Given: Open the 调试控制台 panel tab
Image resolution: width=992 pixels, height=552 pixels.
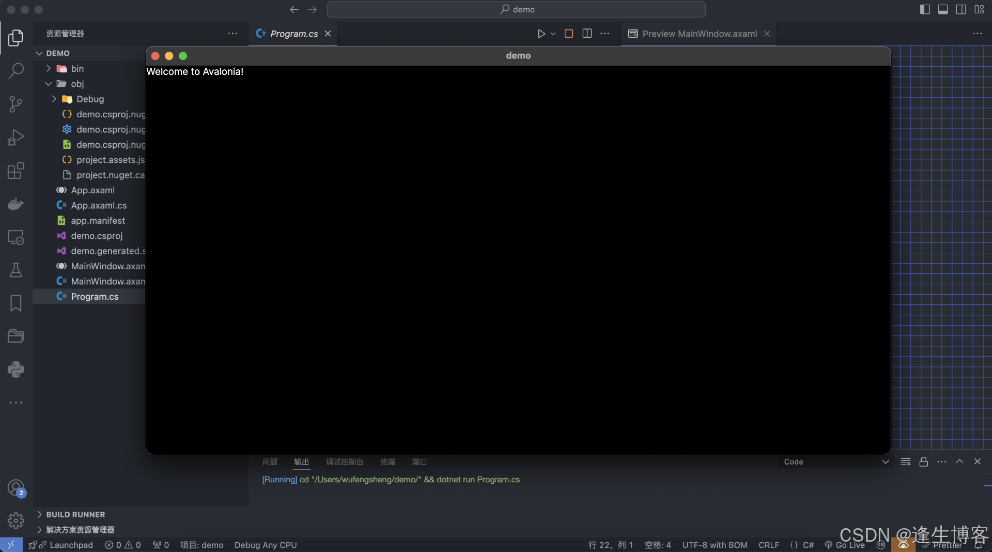Looking at the screenshot, I should click(345, 462).
